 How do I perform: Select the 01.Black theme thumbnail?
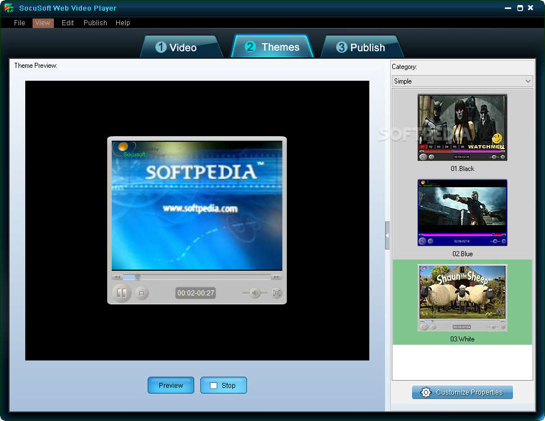coord(462,127)
